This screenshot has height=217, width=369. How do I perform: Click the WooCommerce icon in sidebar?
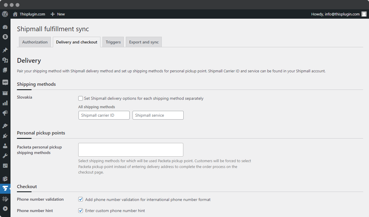point(5,82)
